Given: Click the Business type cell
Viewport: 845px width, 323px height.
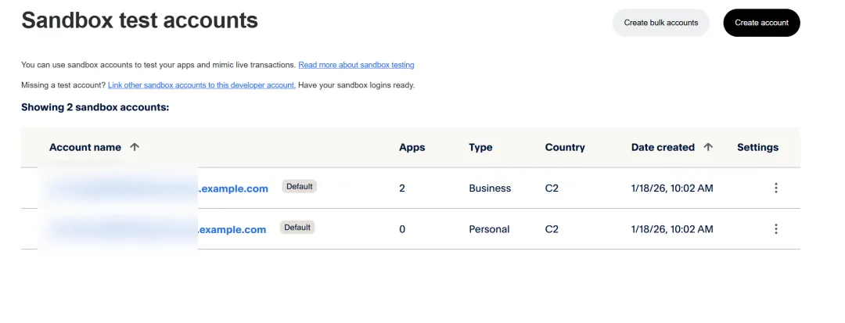Looking at the screenshot, I should pos(490,188).
